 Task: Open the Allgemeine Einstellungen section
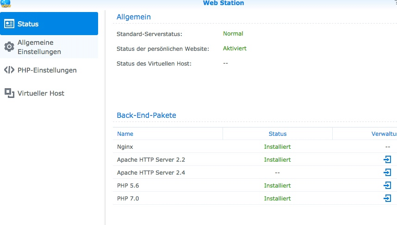(39, 47)
